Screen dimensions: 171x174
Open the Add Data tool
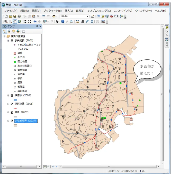tap(54, 16)
